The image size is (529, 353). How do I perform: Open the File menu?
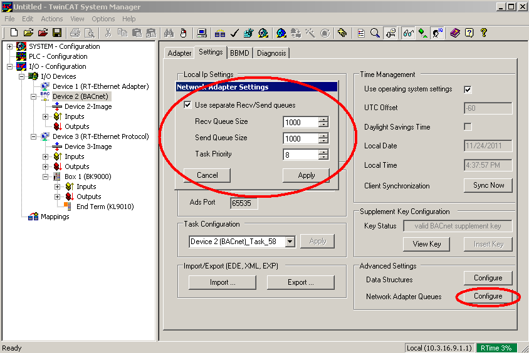(x=9, y=19)
